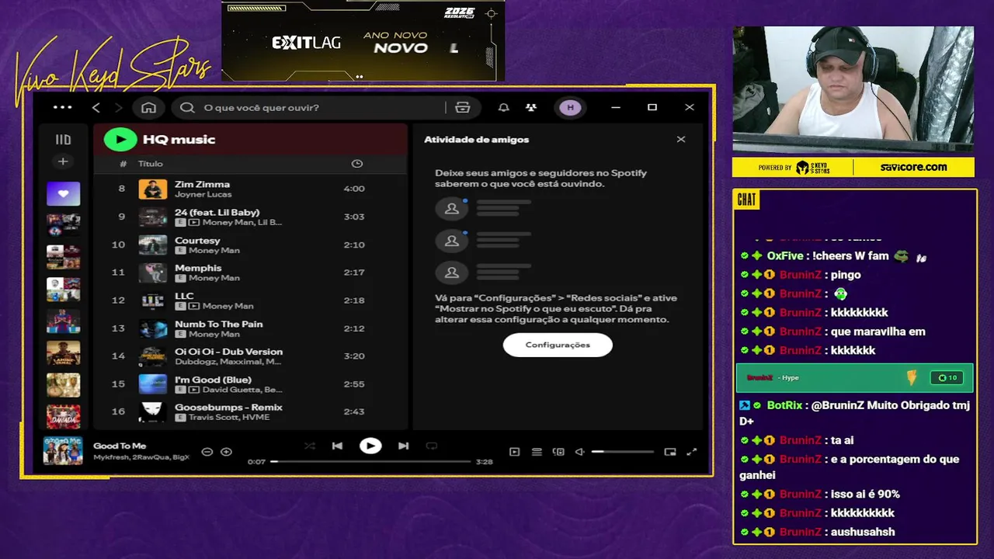
Task: Close the Atividade de amigos panel
Action: [681, 140]
